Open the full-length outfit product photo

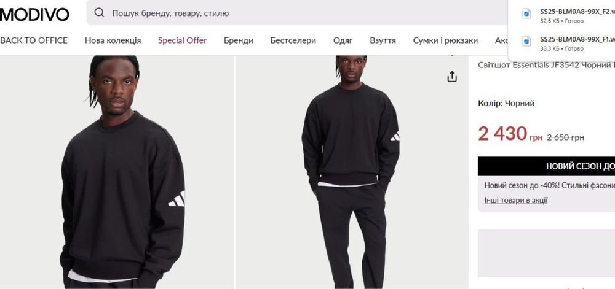(x=352, y=172)
